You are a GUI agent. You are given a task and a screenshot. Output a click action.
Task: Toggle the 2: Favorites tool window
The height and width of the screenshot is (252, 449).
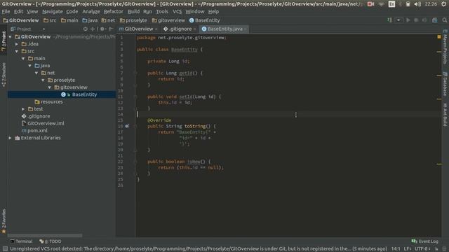(4, 221)
